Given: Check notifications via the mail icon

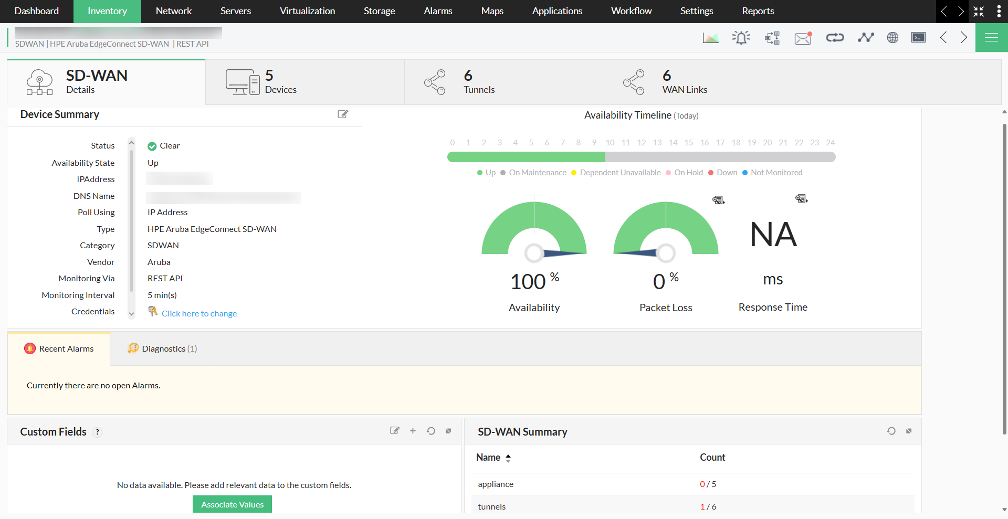Looking at the screenshot, I should point(802,37).
